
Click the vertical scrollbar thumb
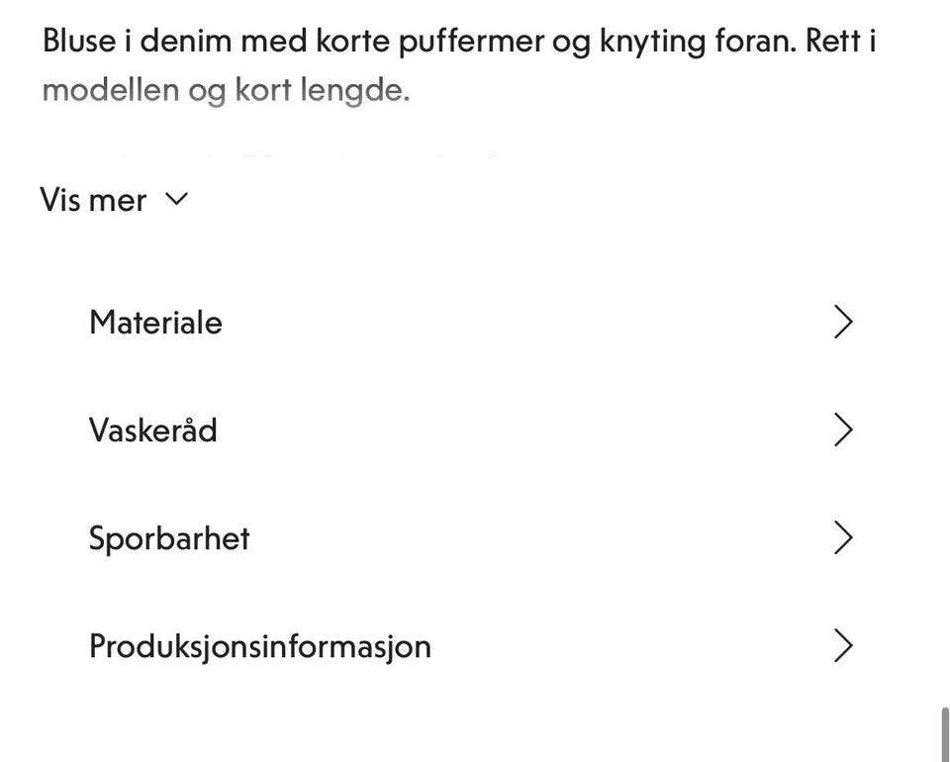coord(944,733)
